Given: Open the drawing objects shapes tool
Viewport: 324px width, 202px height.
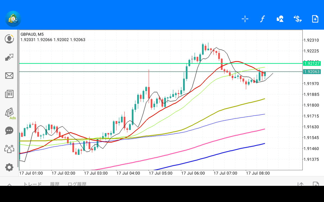Looking at the screenshot, I should (280, 19).
